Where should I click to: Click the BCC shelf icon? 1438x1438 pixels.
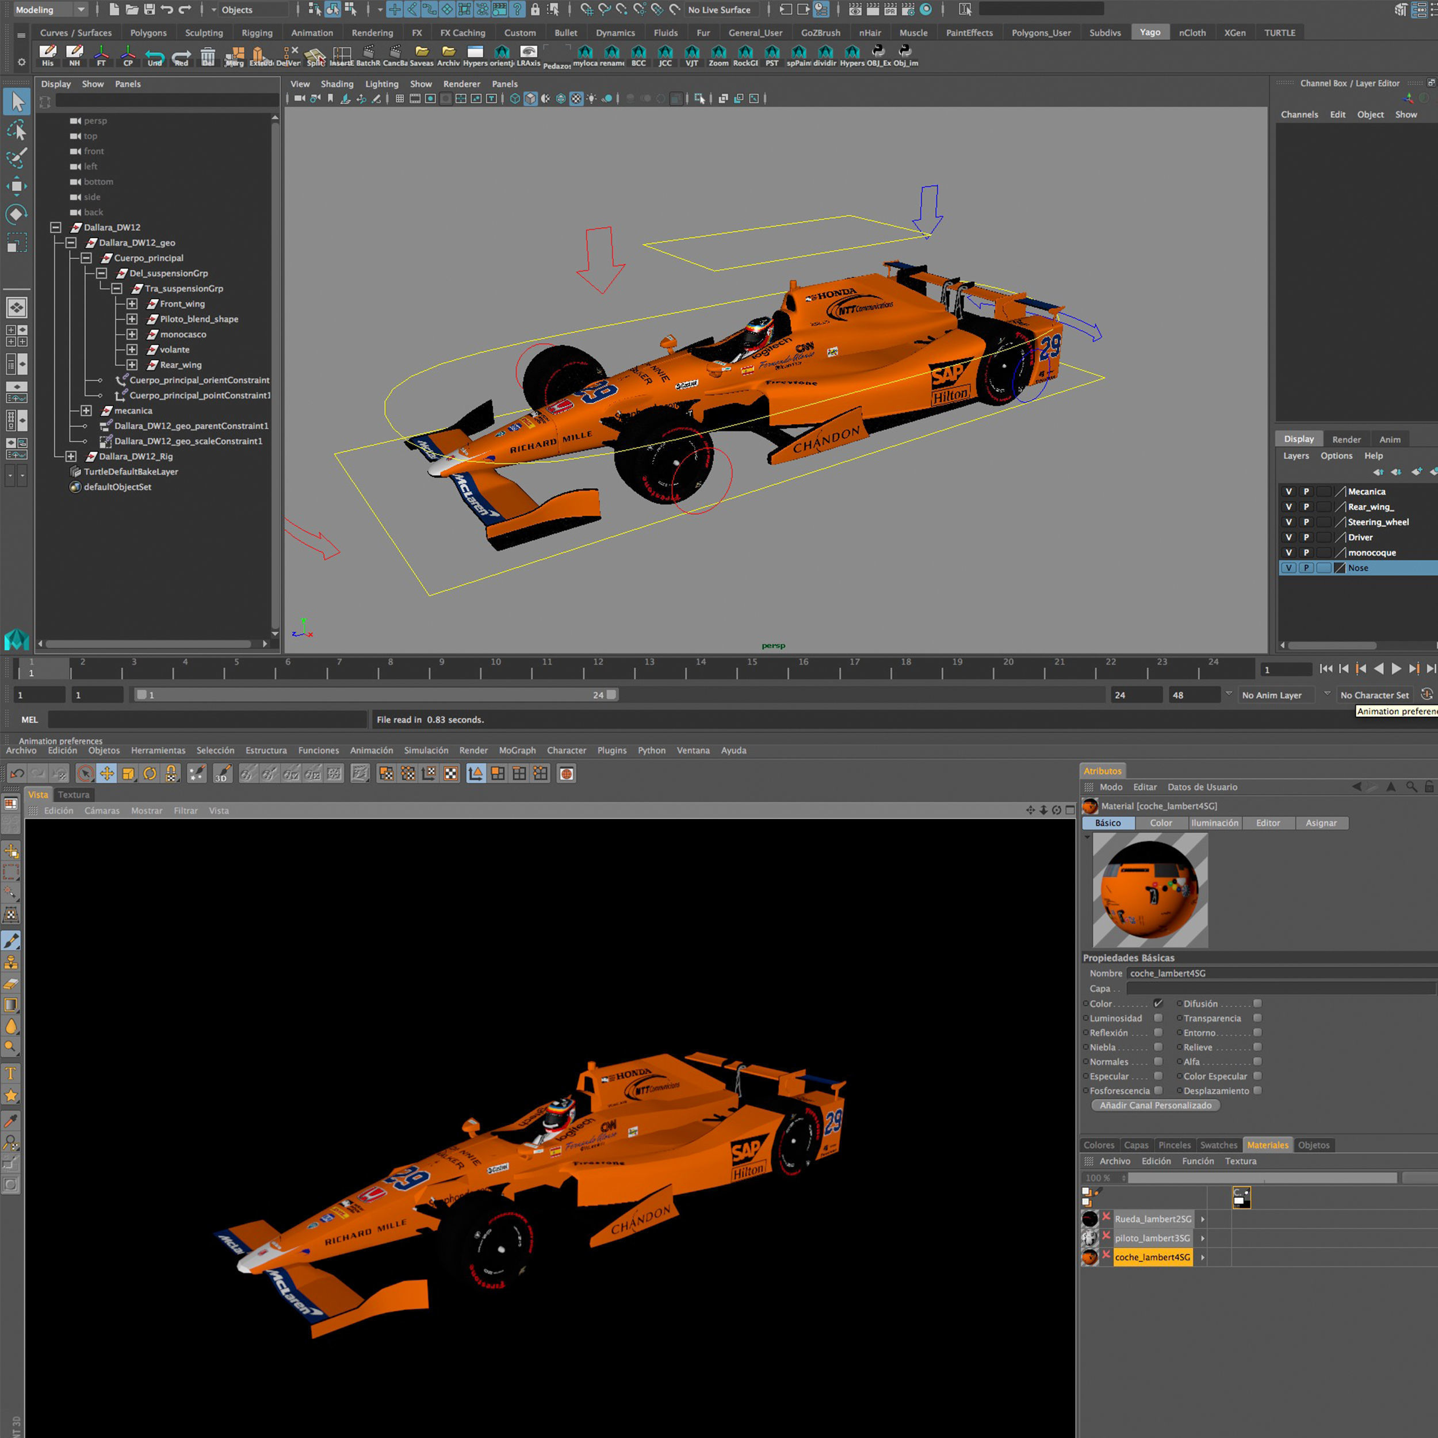click(x=638, y=56)
